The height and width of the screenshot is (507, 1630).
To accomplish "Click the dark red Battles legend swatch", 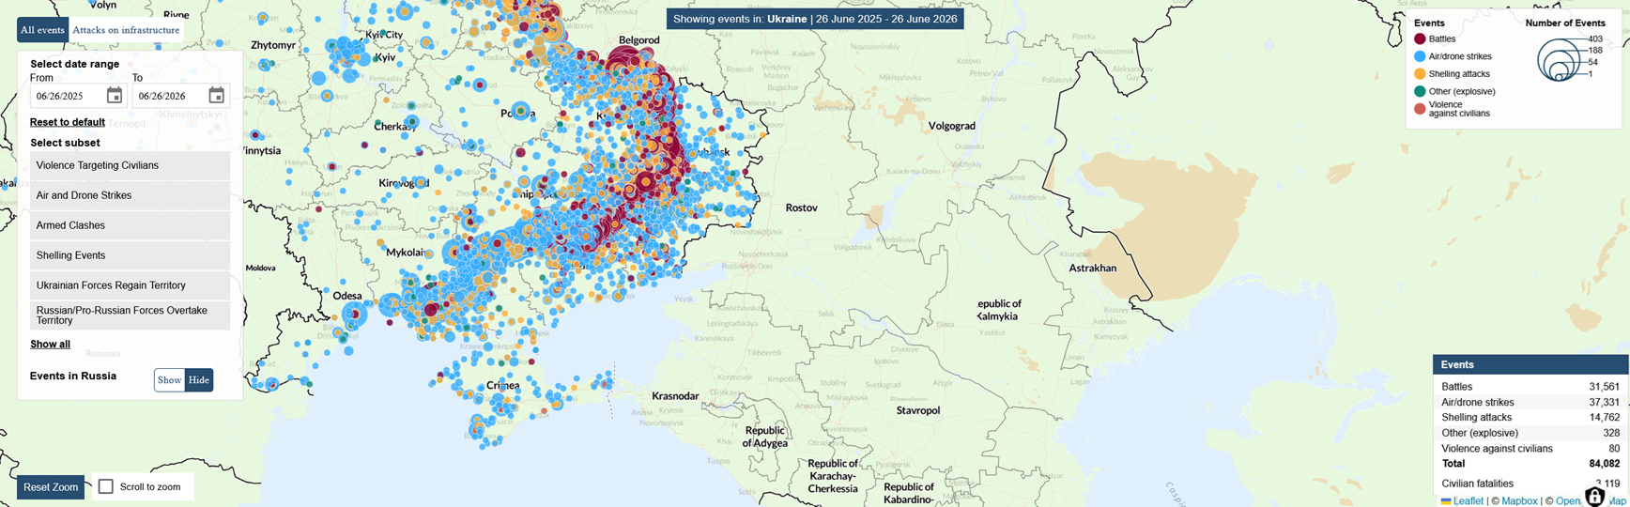I will [1420, 39].
